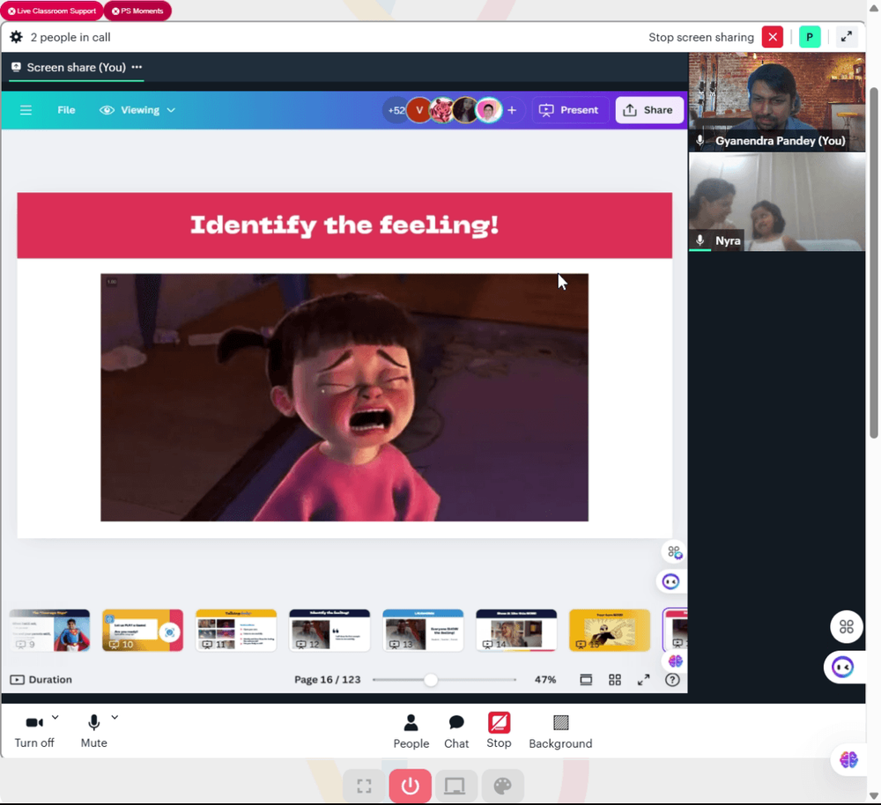This screenshot has height=805, width=881.
Task: Open the help question mark icon
Action: (672, 680)
